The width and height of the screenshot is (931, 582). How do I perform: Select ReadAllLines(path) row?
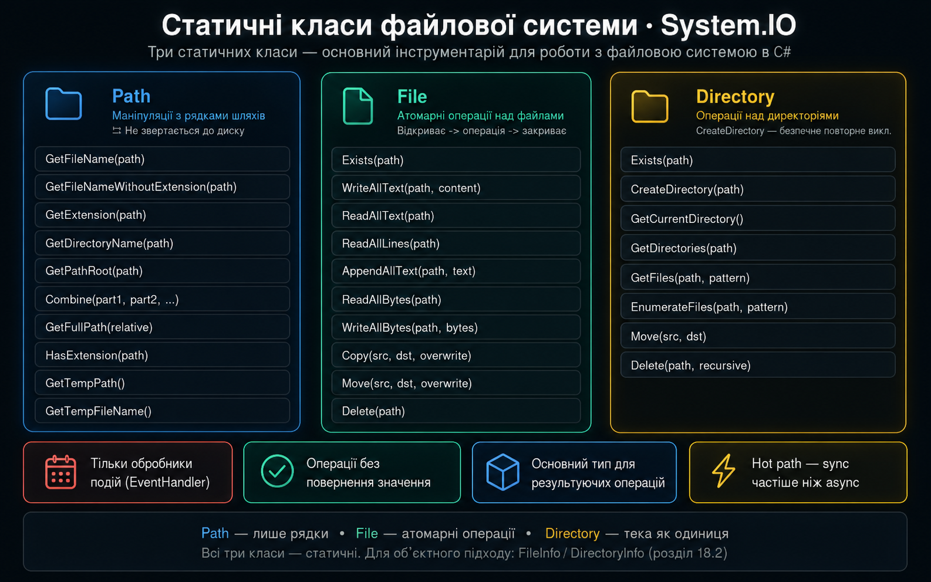[456, 243]
